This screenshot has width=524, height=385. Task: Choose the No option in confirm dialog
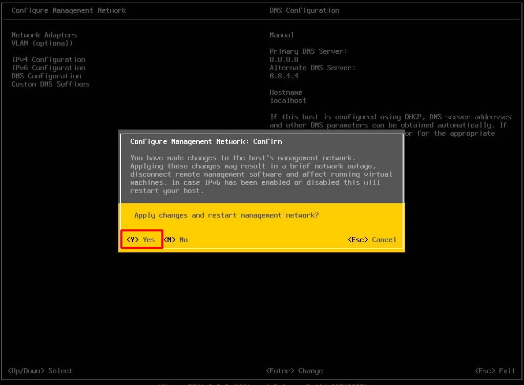click(x=176, y=240)
